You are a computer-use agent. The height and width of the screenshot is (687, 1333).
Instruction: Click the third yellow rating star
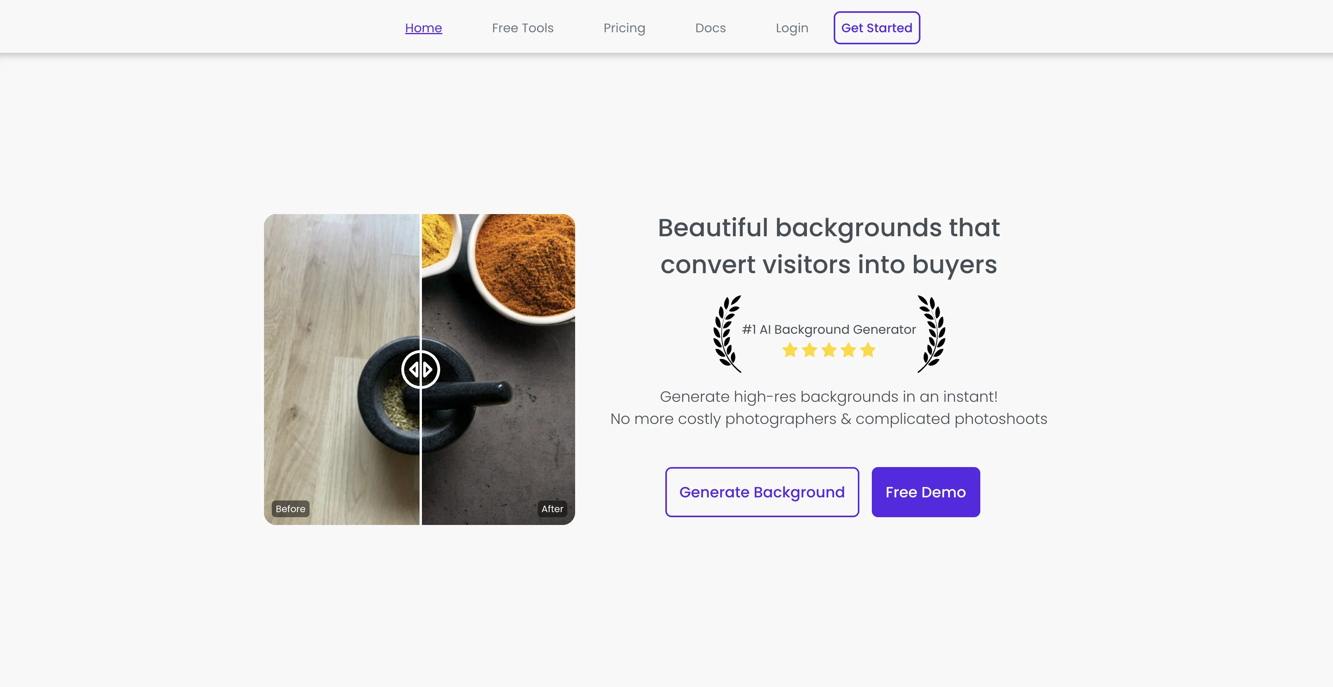point(829,350)
